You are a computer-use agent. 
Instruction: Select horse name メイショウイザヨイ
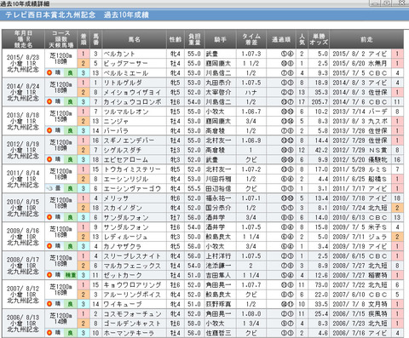132,92
